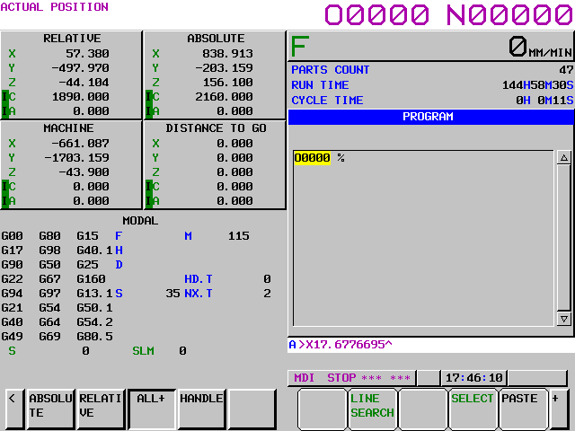Click the green marker beside Relative C axis

click(5, 97)
